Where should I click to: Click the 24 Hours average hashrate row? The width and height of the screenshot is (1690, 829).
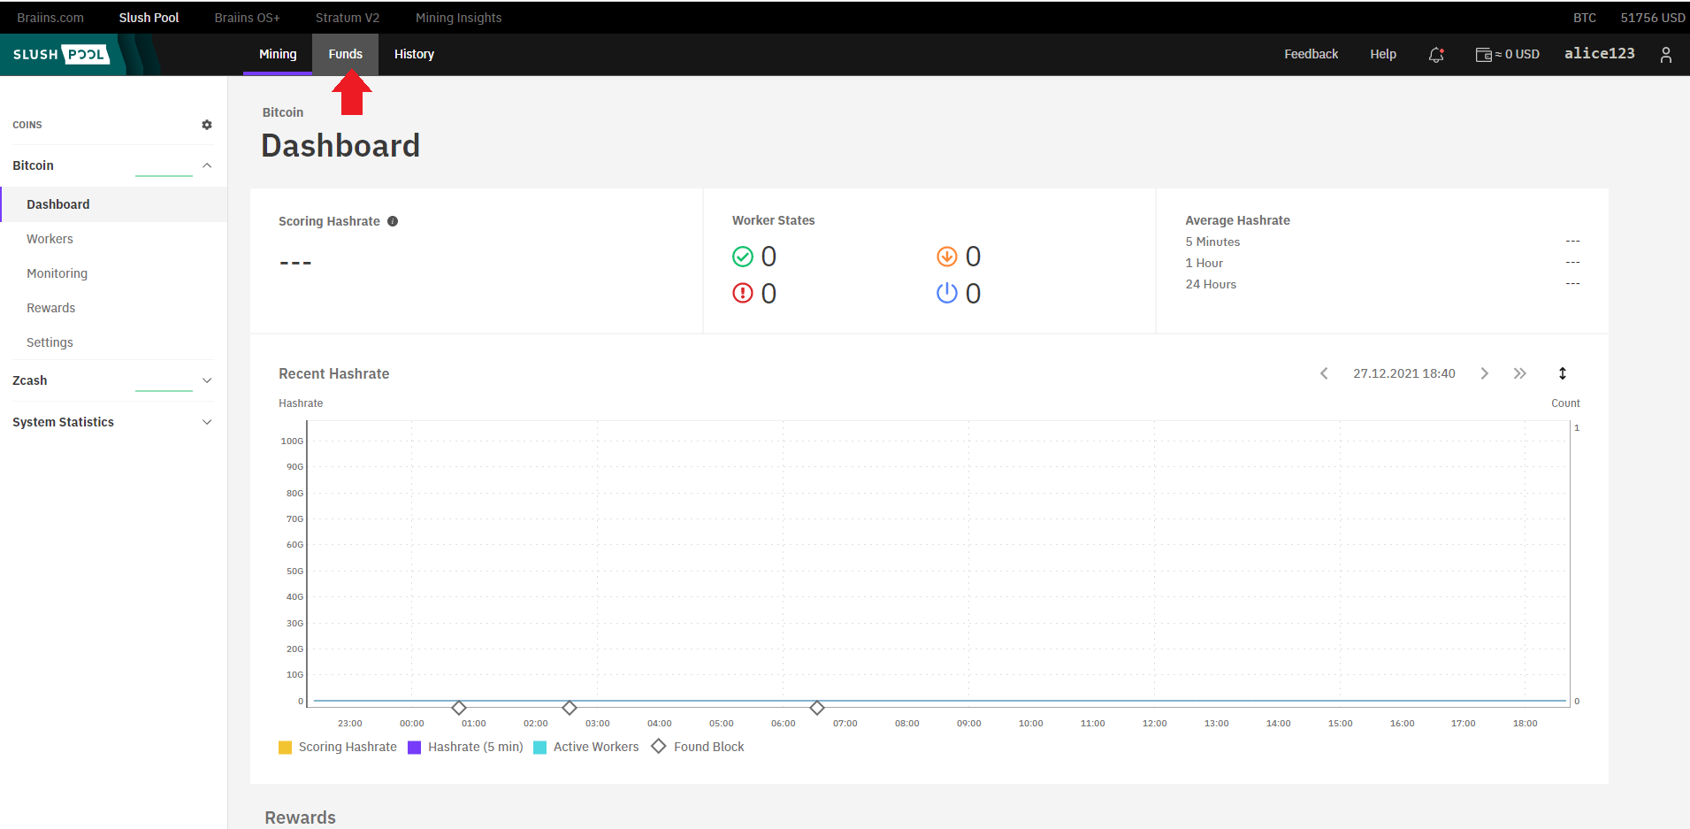coord(1382,284)
